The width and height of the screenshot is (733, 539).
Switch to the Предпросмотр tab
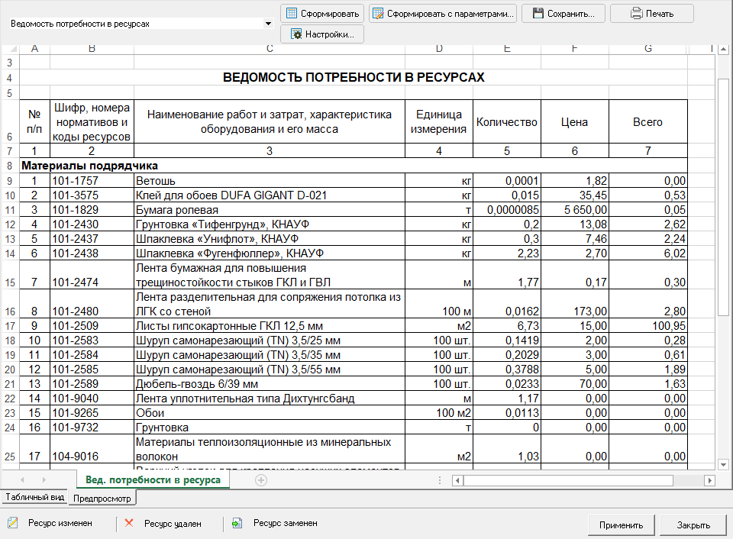(102, 499)
